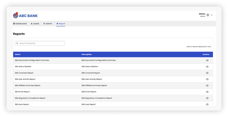Open the user profile avatar icon
The image size is (228, 117).
tap(208, 15)
